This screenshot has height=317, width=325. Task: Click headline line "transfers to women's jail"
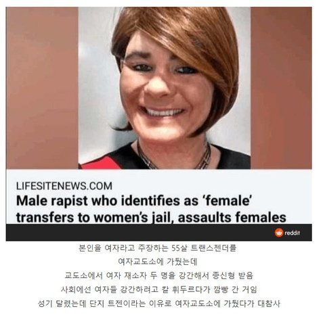(151, 218)
